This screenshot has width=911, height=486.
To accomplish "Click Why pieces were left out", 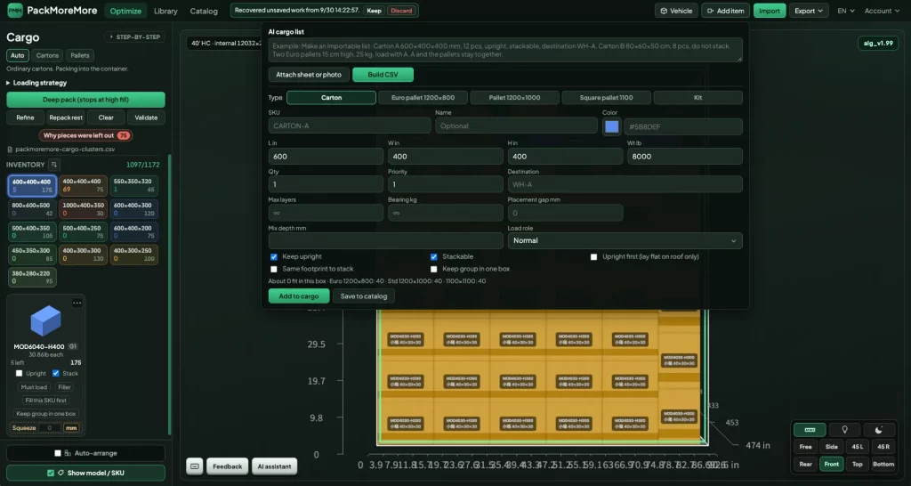I will tap(86, 135).
